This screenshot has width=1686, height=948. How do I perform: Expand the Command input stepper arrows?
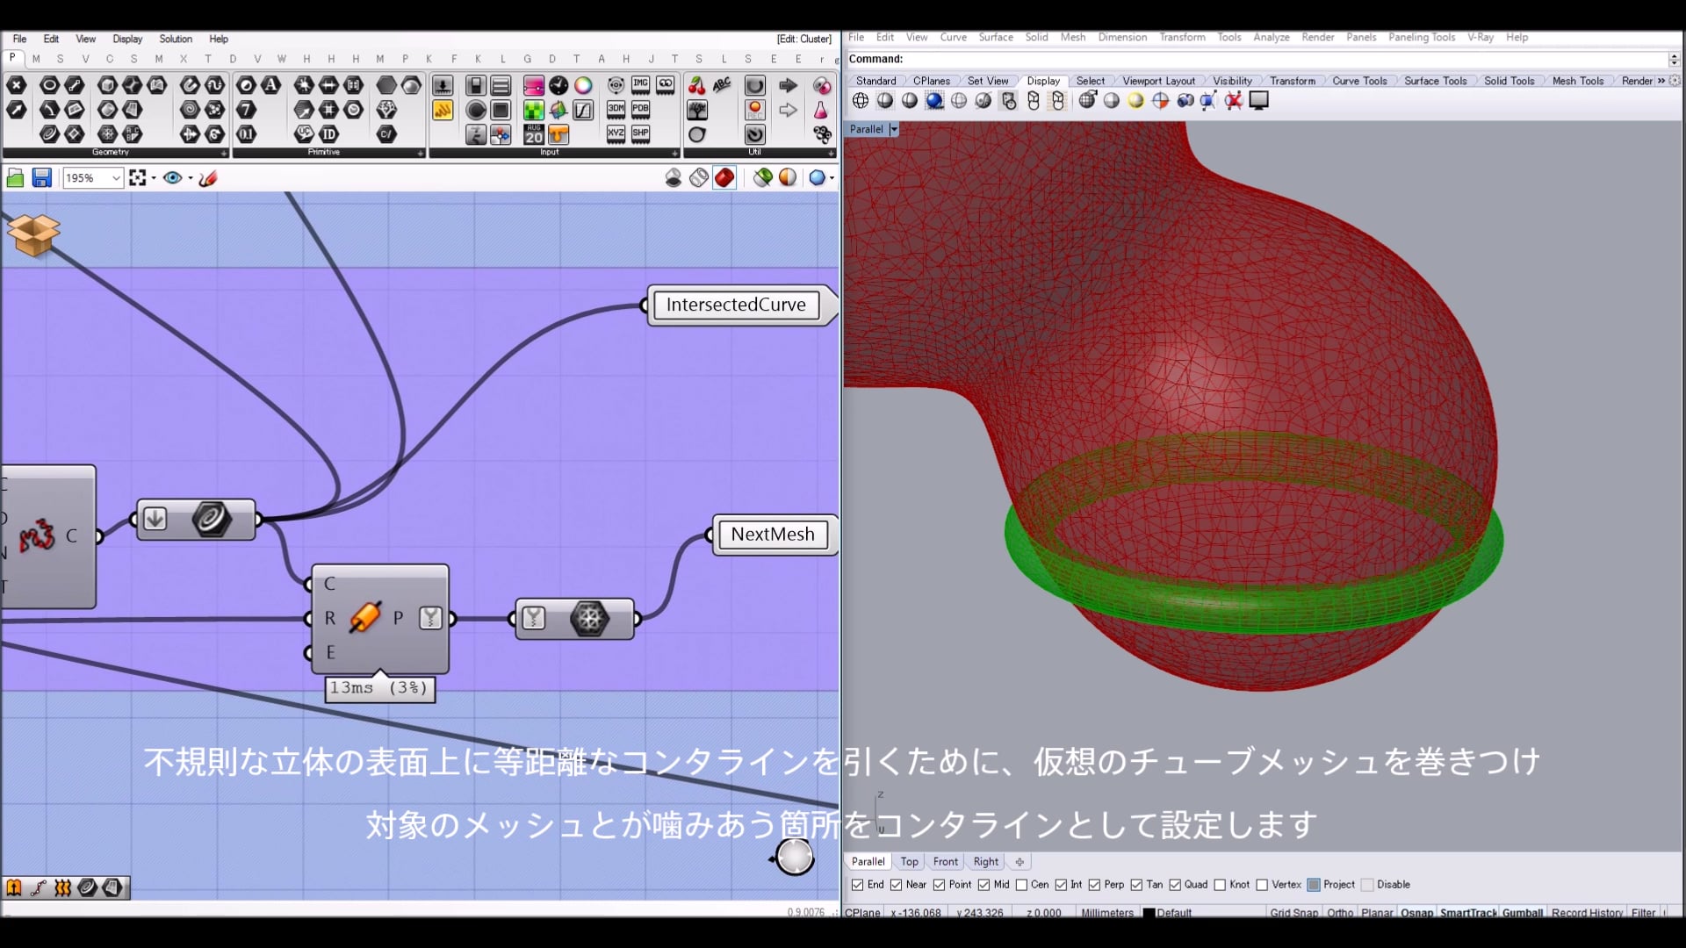click(1673, 59)
